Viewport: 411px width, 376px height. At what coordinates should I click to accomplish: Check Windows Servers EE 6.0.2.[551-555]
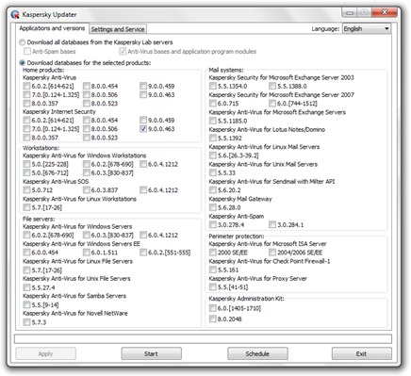click(x=143, y=253)
